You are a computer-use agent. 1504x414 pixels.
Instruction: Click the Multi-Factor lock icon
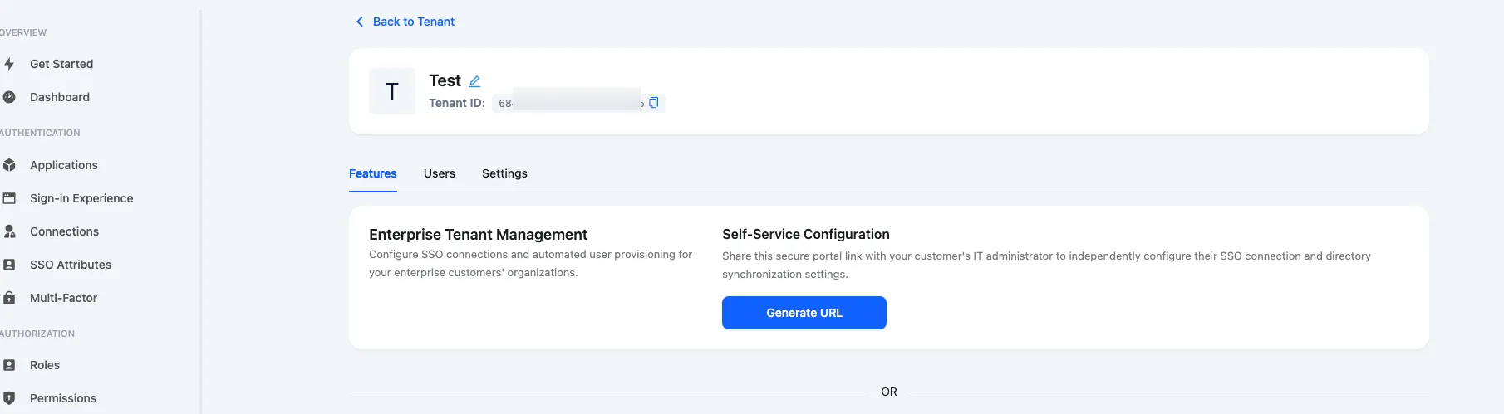pyautogui.click(x=9, y=298)
